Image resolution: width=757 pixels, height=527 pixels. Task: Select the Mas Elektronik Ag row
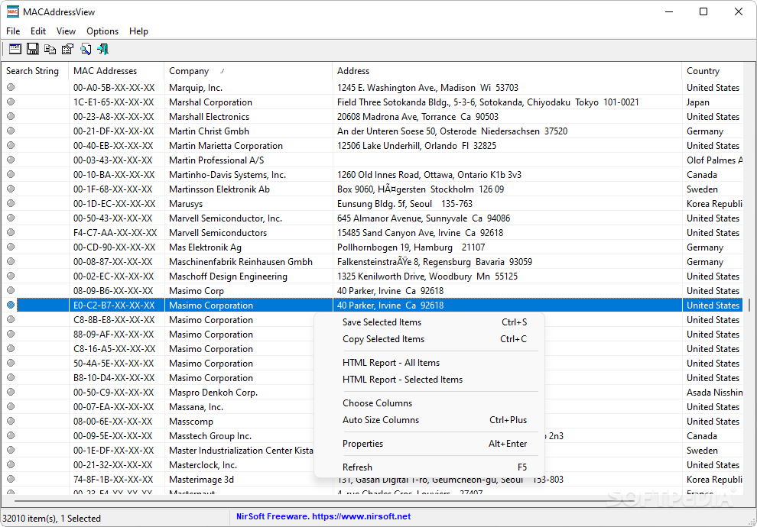(x=372, y=247)
